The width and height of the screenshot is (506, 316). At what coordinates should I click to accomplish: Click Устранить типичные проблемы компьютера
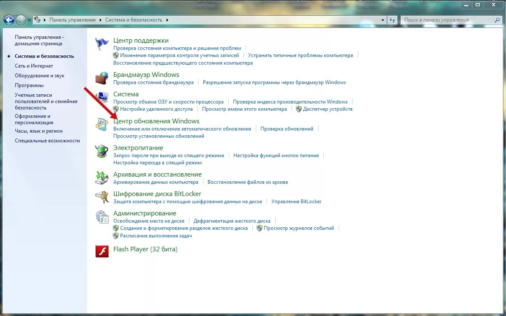pyautogui.click(x=301, y=55)
